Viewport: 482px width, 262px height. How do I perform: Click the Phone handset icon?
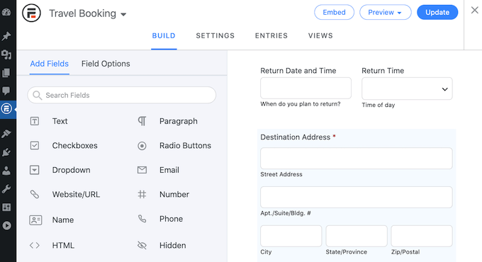pos(142,219)
